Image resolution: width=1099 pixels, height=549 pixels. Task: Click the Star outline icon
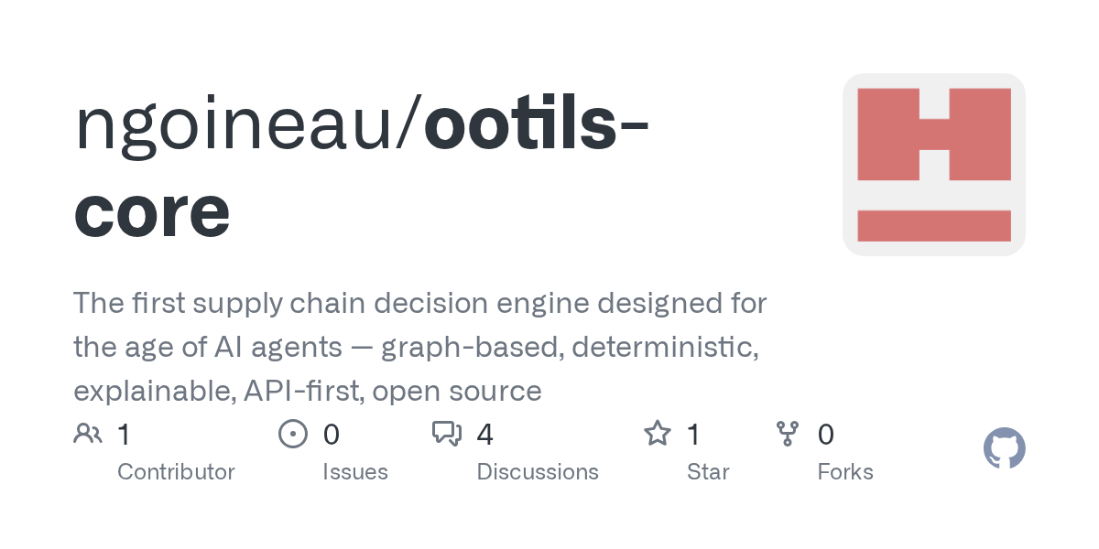pyautogui.click(x=658, y=434)
